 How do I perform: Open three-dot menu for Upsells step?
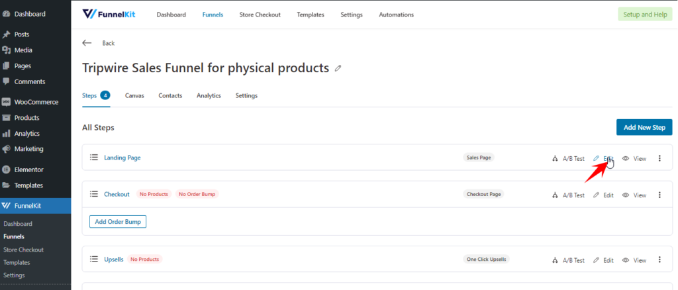click(659, 260)
